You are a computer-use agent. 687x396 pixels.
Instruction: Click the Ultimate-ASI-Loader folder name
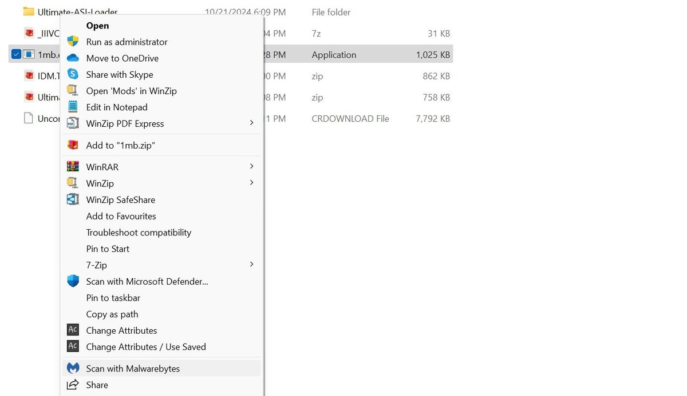[77, 12]
